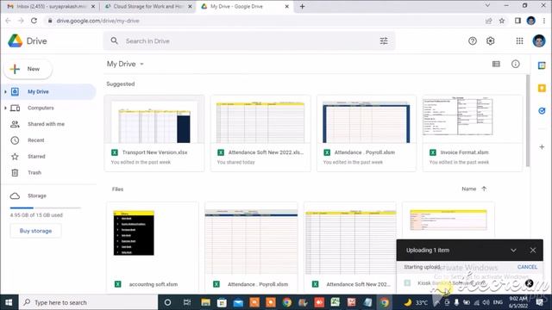Image resolution: width=552 pixels, height=310 pixels.
Task: Click the search magnifier icon in Drive
Action: tap(115, 40)
